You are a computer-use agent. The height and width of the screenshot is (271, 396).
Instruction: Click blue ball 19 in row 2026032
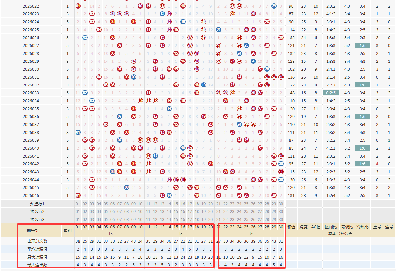[x=204, y=85]
